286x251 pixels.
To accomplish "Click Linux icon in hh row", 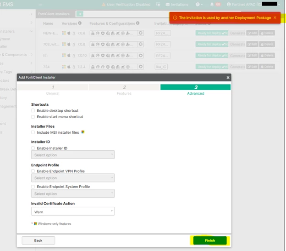I will pos(74,56).
